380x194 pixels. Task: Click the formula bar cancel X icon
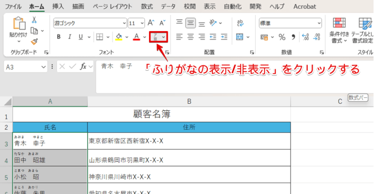(x=62, y=66)
